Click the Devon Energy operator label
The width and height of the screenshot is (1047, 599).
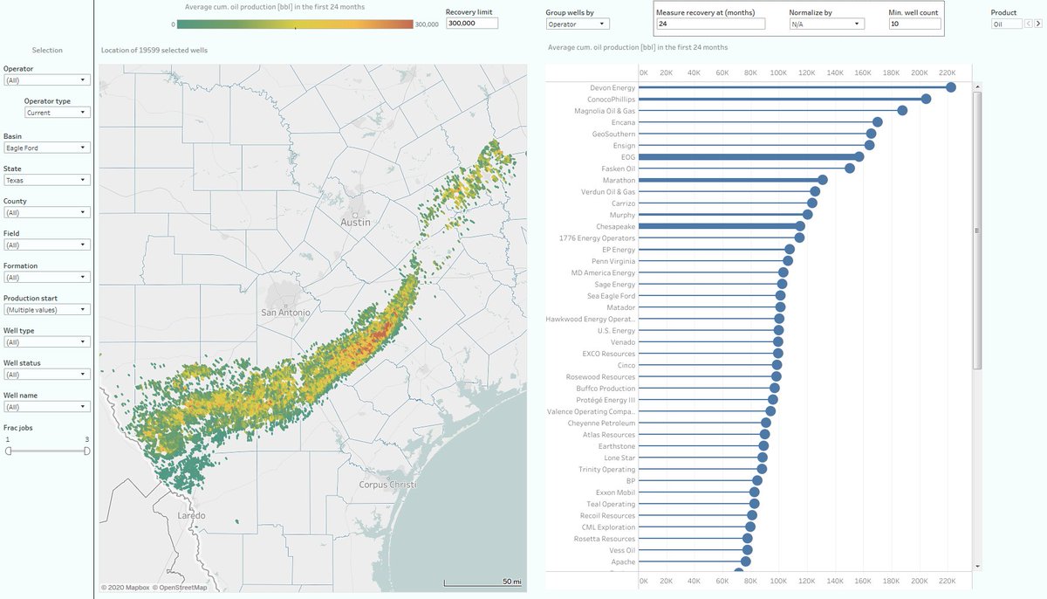[612, 87]
